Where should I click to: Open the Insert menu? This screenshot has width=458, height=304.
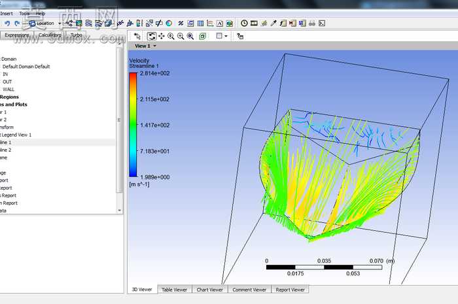[x=7, y=14]
